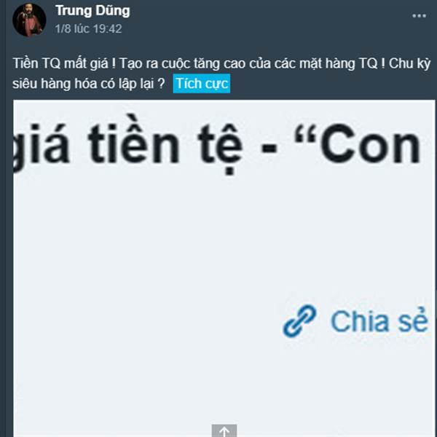Click the quoted word “Con in headline

pos(358,143)
